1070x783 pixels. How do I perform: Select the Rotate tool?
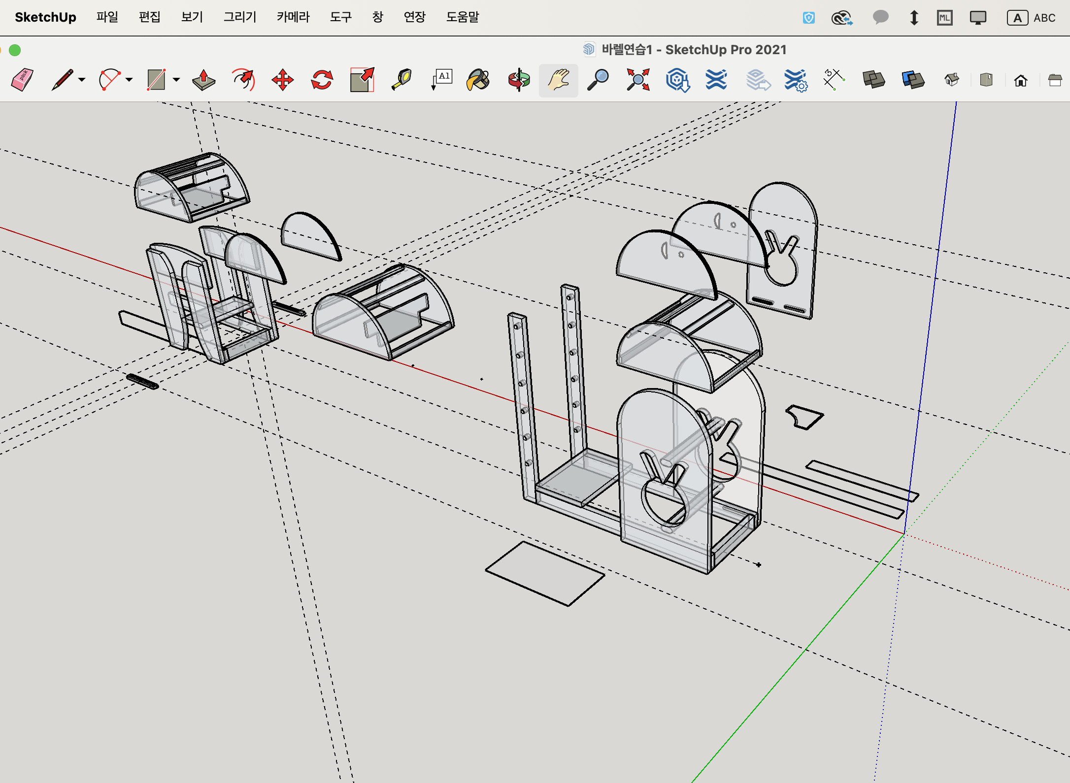pyautogui.click(x=322, y=80)
